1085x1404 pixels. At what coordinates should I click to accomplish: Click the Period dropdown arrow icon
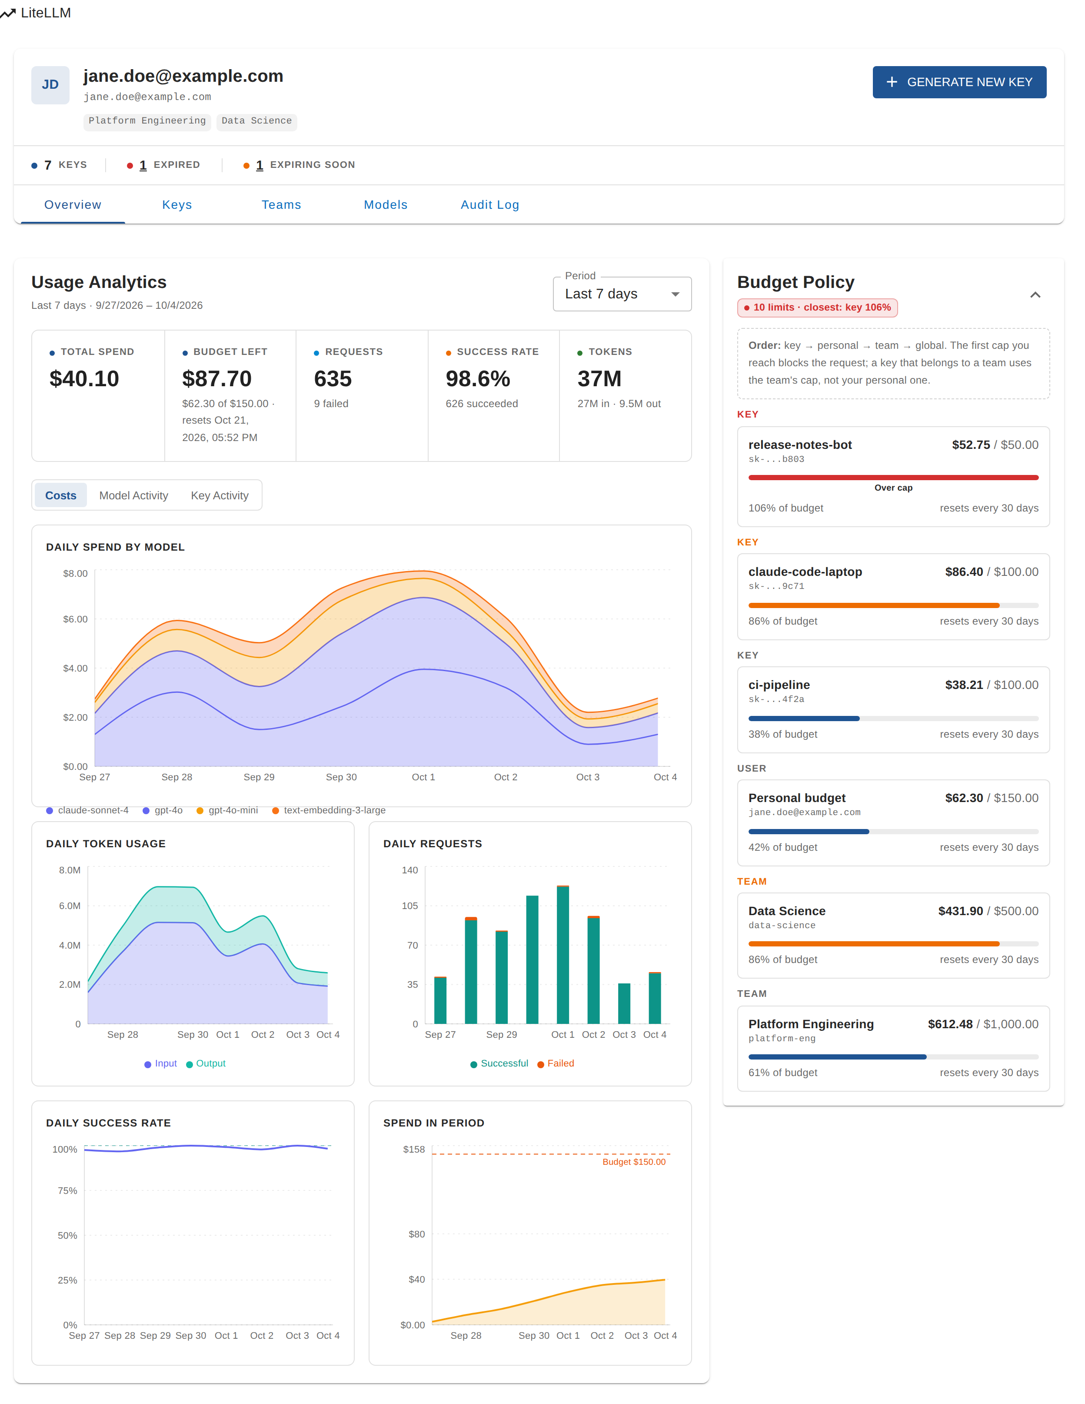point(675,294)
